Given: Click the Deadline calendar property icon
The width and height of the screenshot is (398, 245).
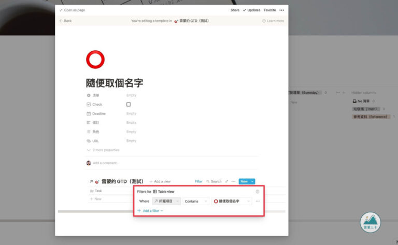Looking at the screenshot, I should (89, 113).
